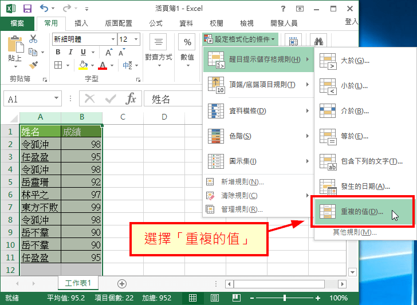Click the Increase Font Size icon
This screenshot has width=417, height=305.
(109, 52)
